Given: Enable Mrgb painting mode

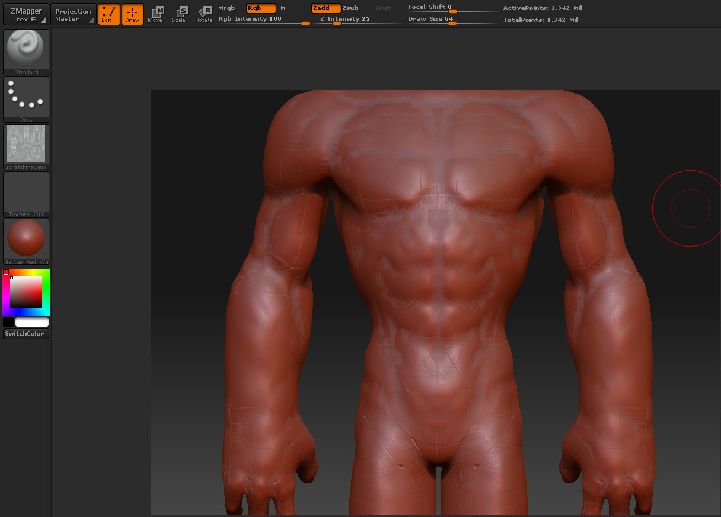Looking at the screenshot, I should [226, 8].
